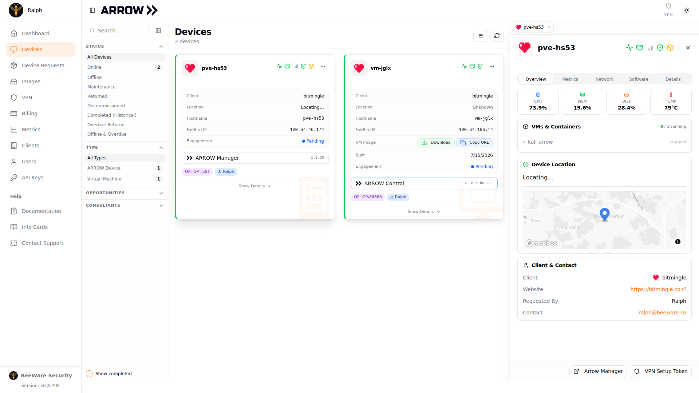Click the map info icon
The width and height of the screenshot is (699, 393).
tap(678, 242)
